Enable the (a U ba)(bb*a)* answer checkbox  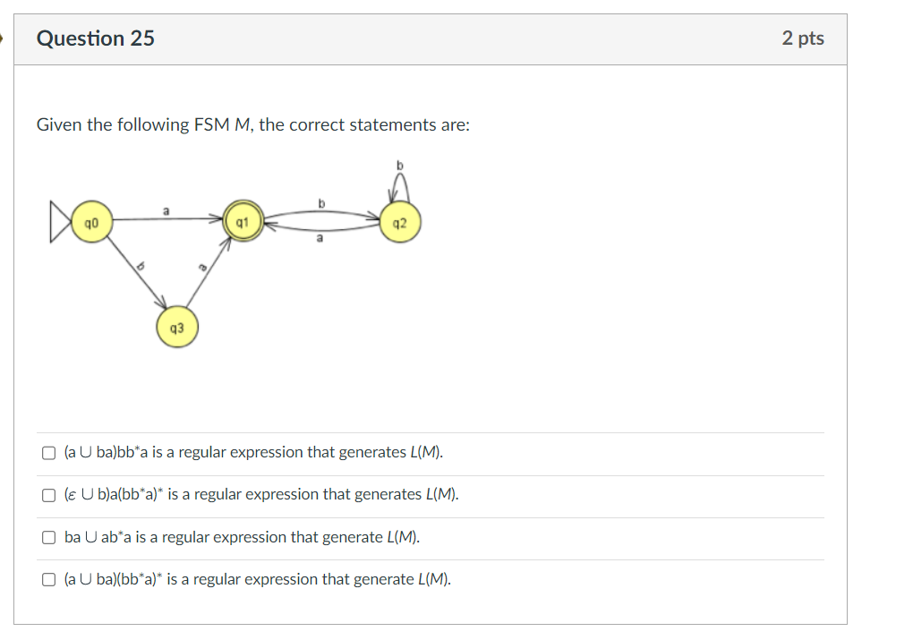(48, 579)
